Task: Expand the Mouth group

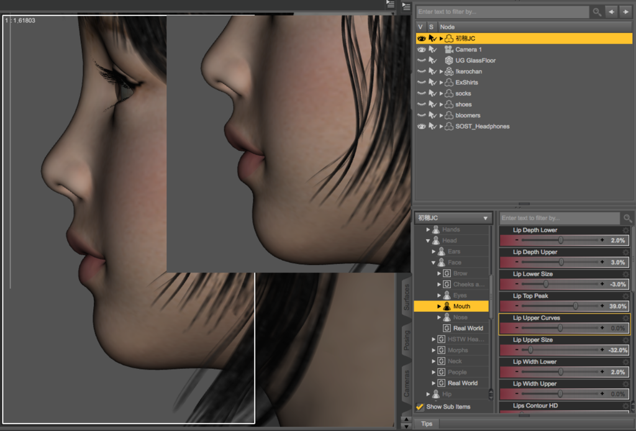Action: pyautogui.click(x=439, y=306)
